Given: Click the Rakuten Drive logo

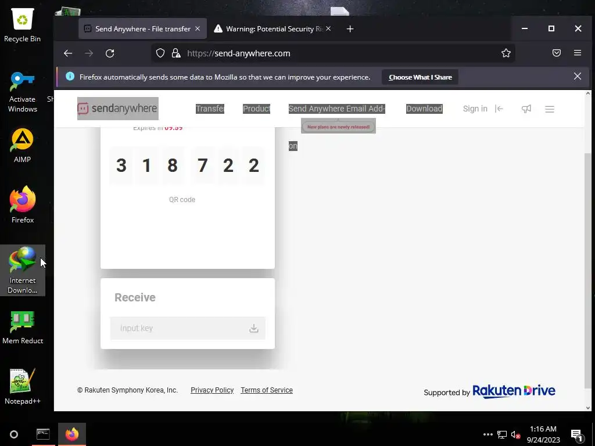Looking at the screenshot, I should point(514,391).
